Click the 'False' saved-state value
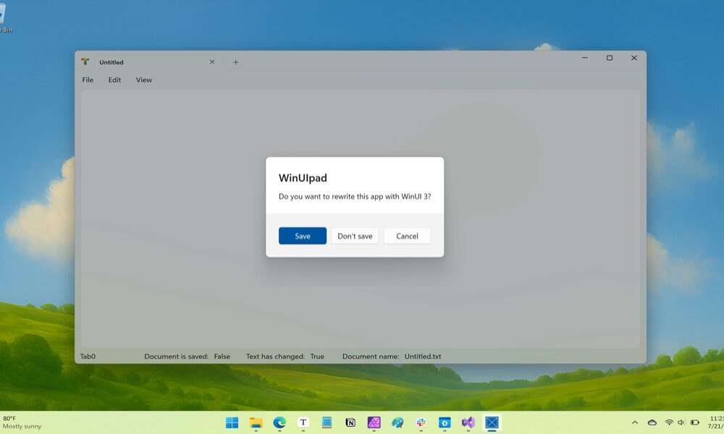 (222, 356)
